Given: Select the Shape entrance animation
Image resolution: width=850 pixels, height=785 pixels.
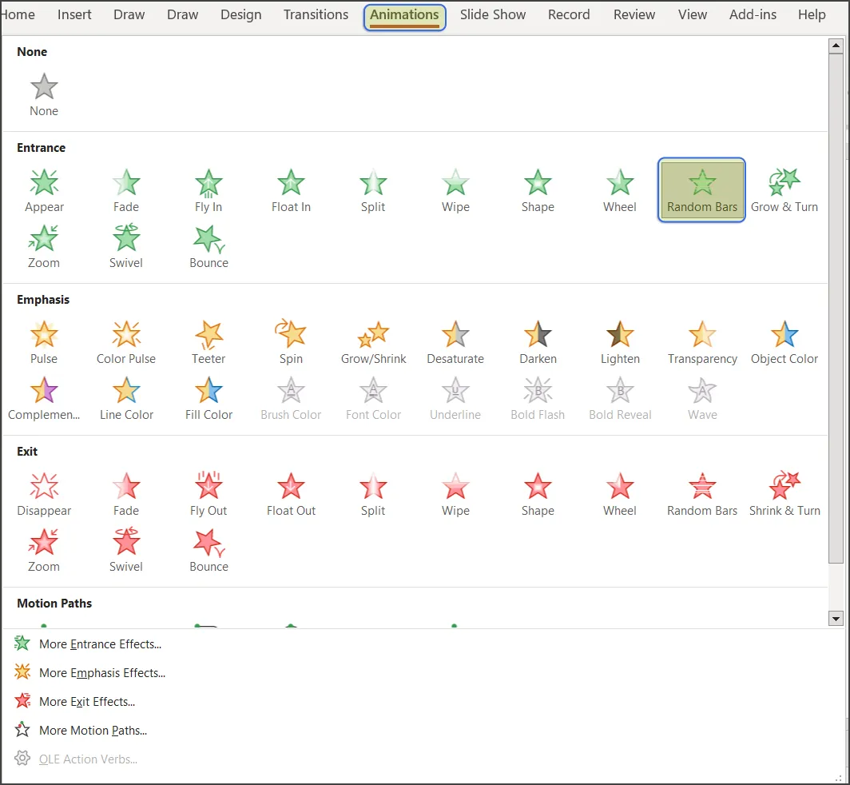Looking at the screenshot, I should 538,190.
